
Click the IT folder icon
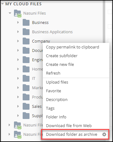[x=26, y=78]
